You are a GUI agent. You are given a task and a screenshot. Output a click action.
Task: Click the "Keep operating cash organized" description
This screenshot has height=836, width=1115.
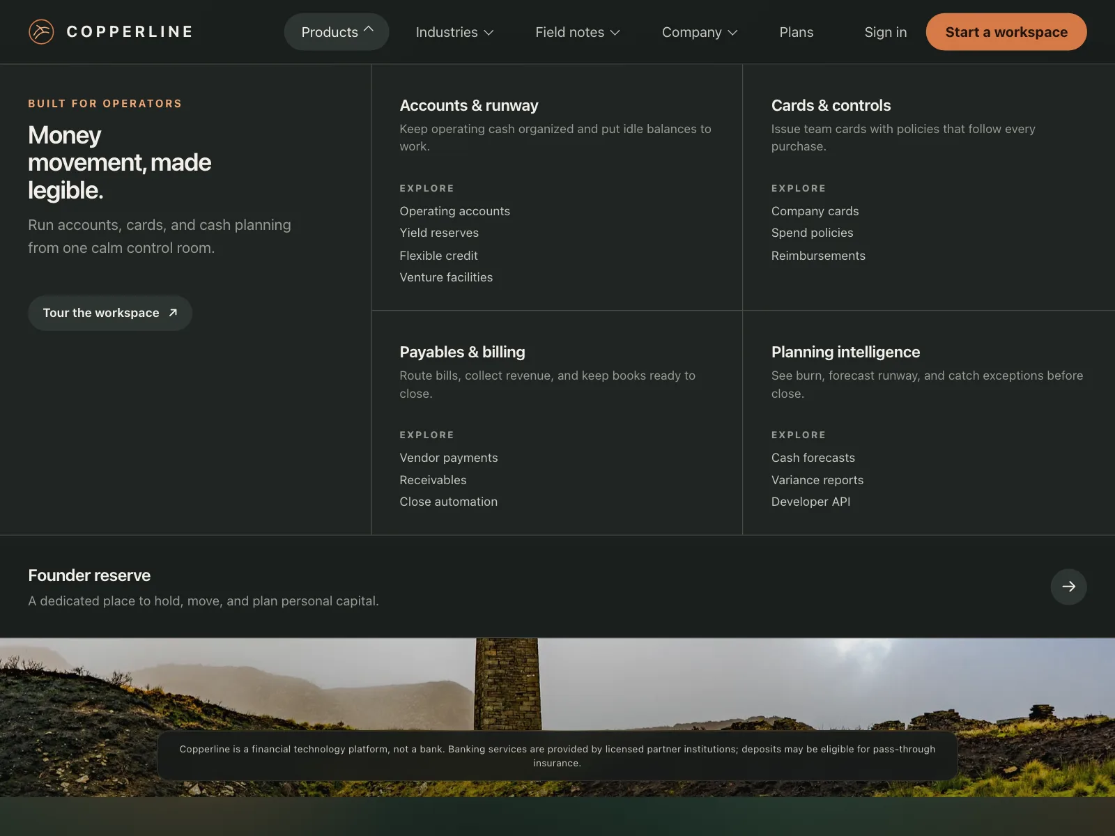click(555, 137)
